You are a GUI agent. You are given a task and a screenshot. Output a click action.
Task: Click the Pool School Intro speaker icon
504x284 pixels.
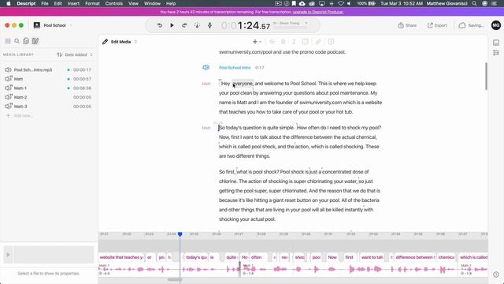[x=206, y=67]
